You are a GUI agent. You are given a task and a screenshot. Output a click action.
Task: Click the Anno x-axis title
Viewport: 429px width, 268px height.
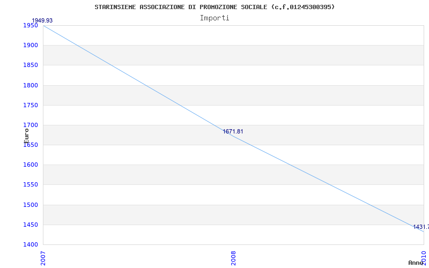[416, 263]
